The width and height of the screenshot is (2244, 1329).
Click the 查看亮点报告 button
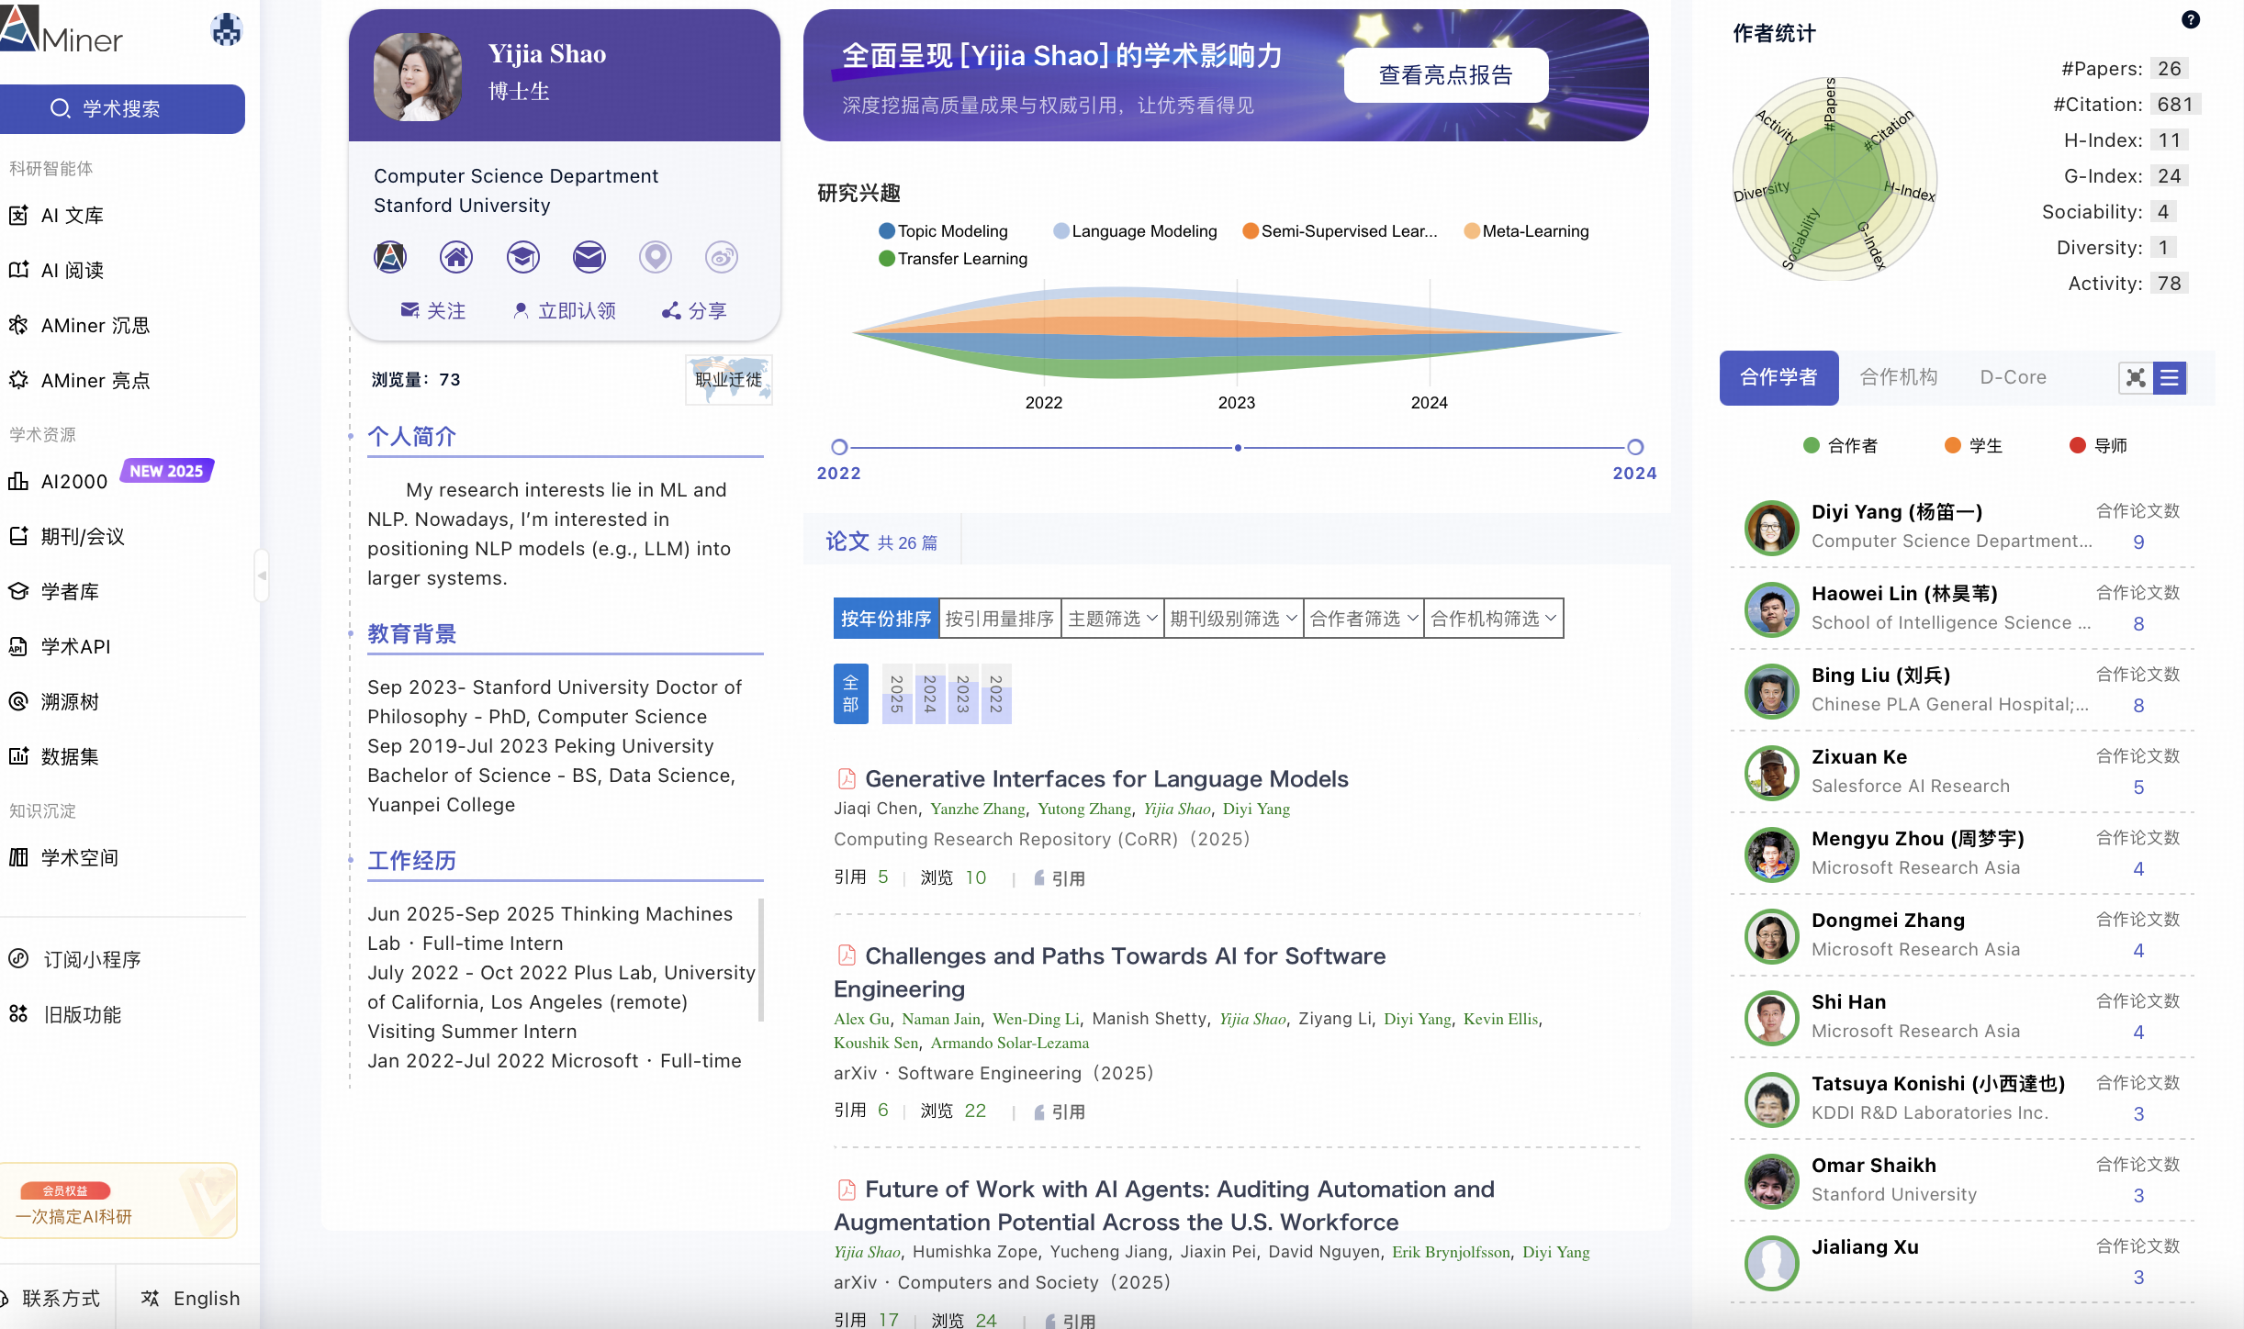(x=1445, y=75)
